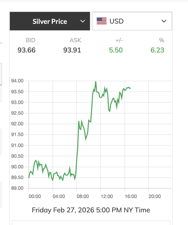Viewport: 188px width, 225px height.
Task: Click the % column header
Action: coord(161,40)
